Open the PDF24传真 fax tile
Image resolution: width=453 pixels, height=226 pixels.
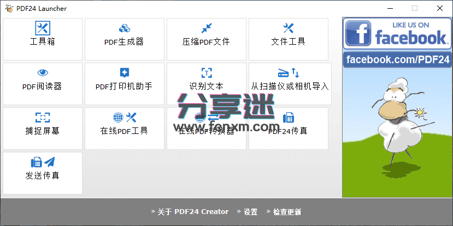[288, 128]
